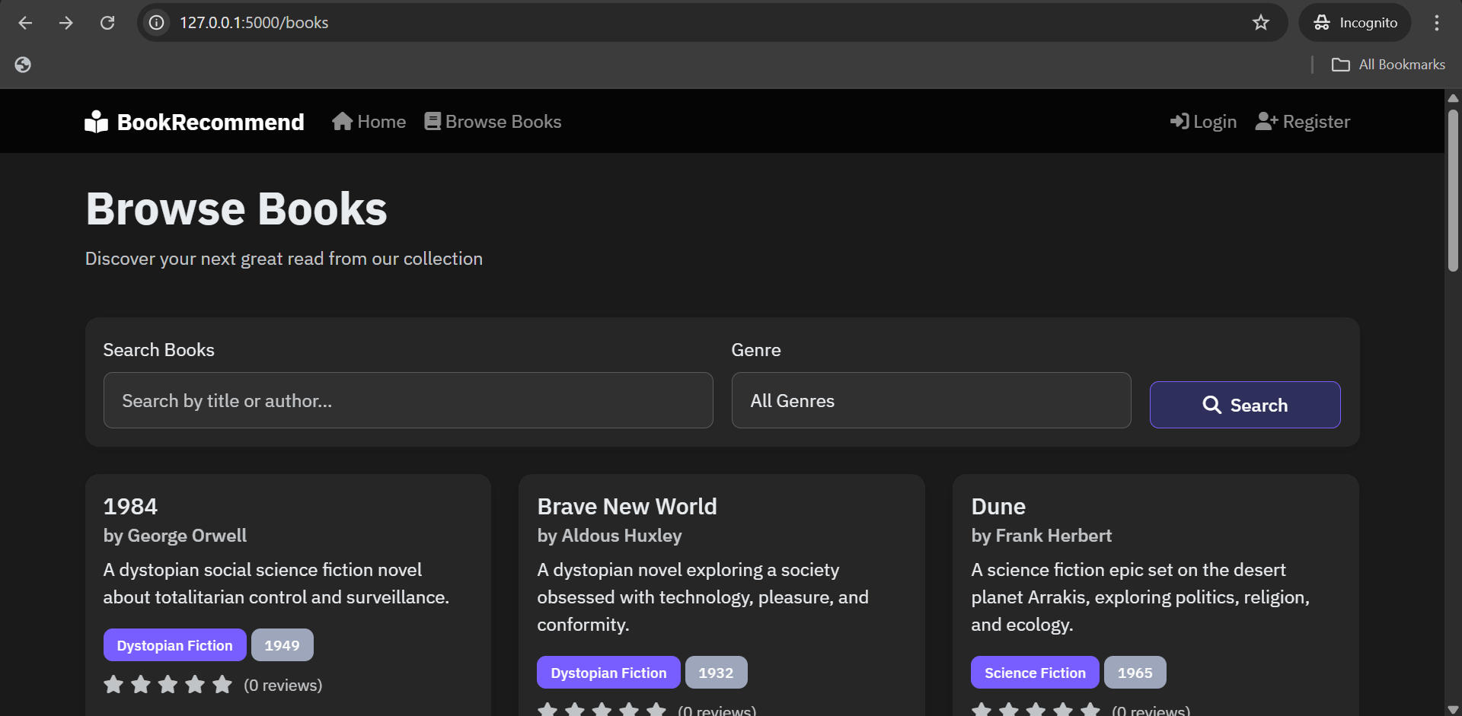Click the Dystopian Fiction tag on 1984
This screenshot has width=1462, height=716.
click(174, 645)
